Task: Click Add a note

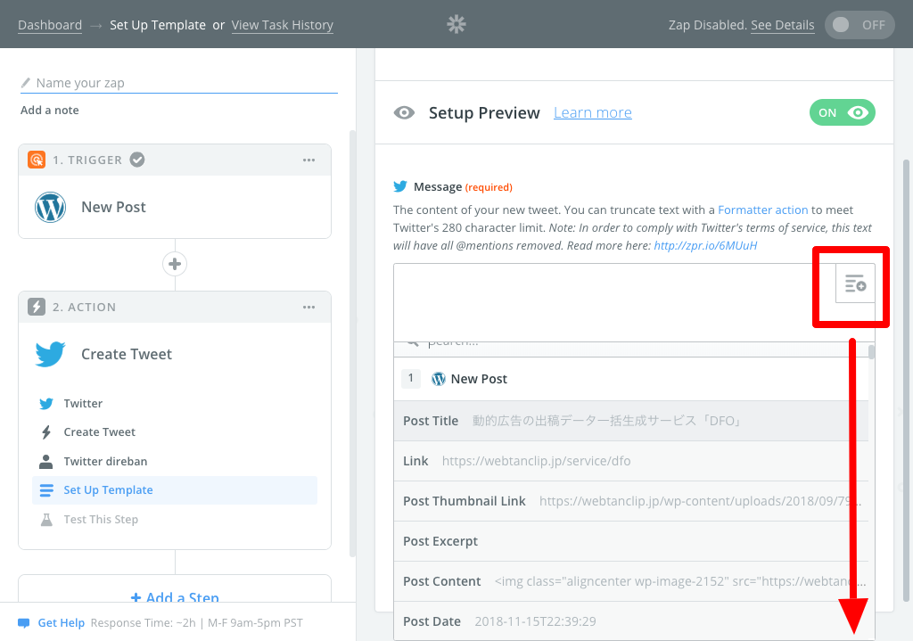Action: 50,110
